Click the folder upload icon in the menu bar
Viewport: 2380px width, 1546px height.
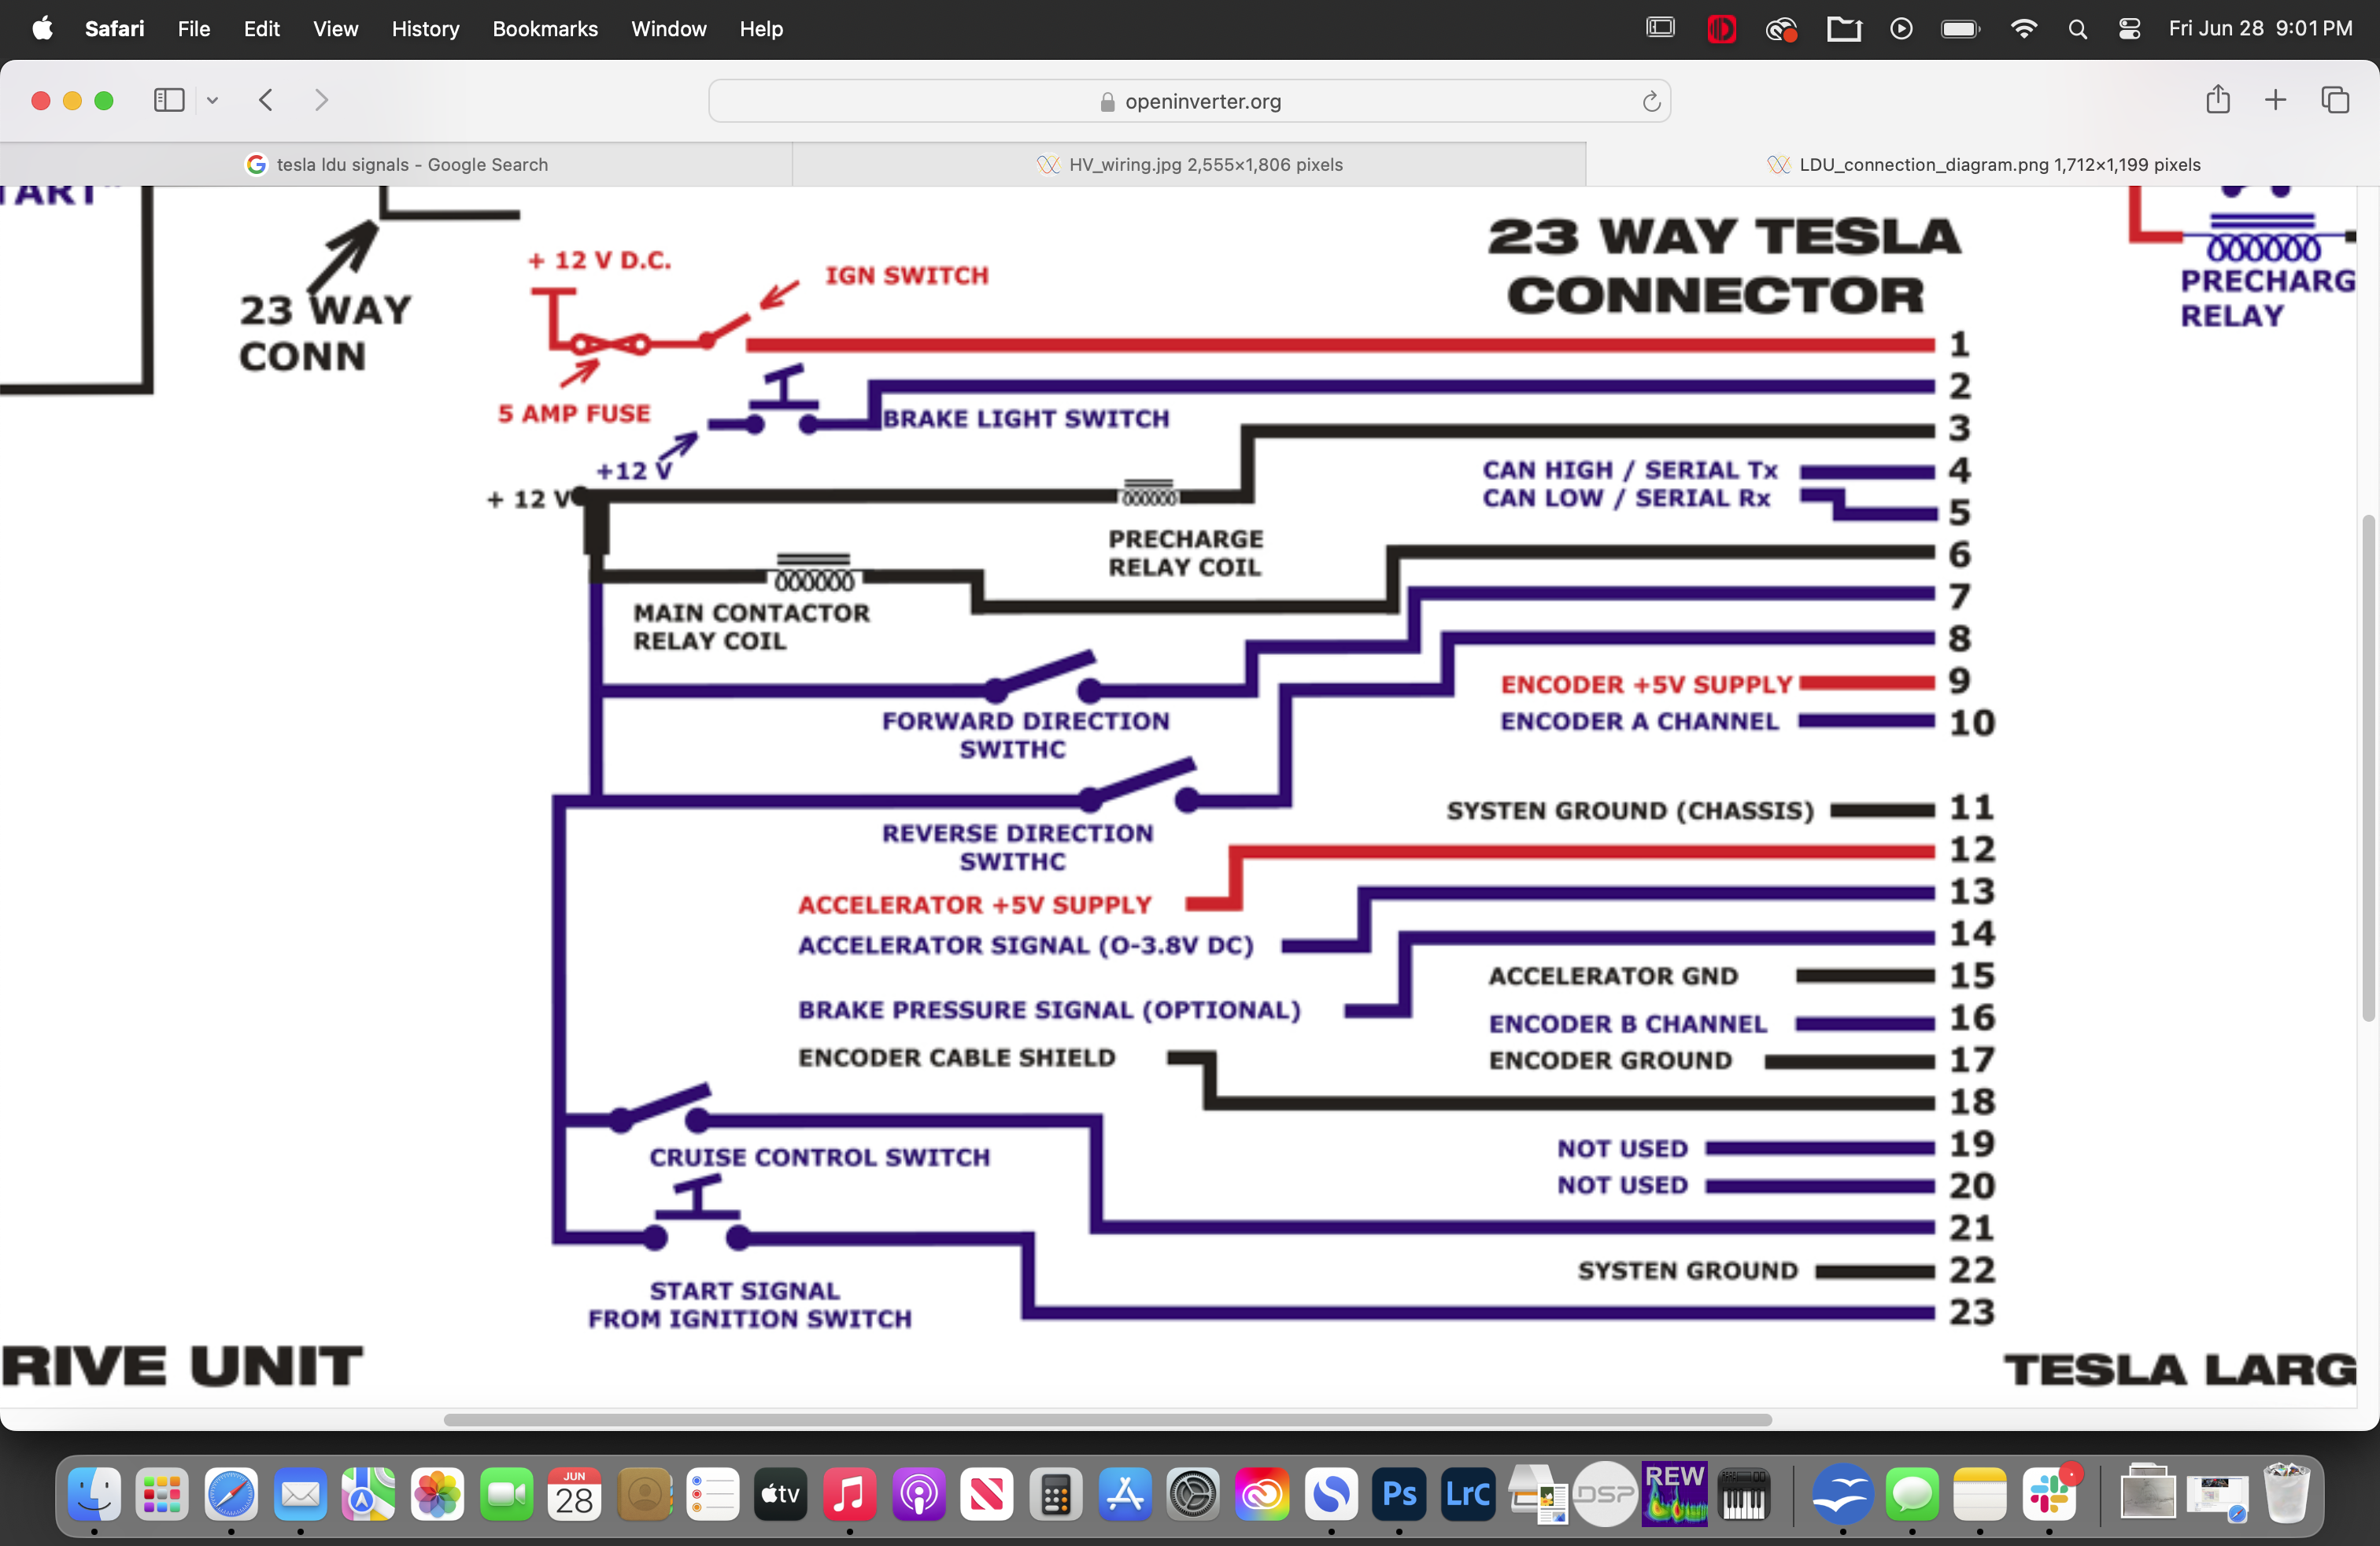(x=1843, y=29)
